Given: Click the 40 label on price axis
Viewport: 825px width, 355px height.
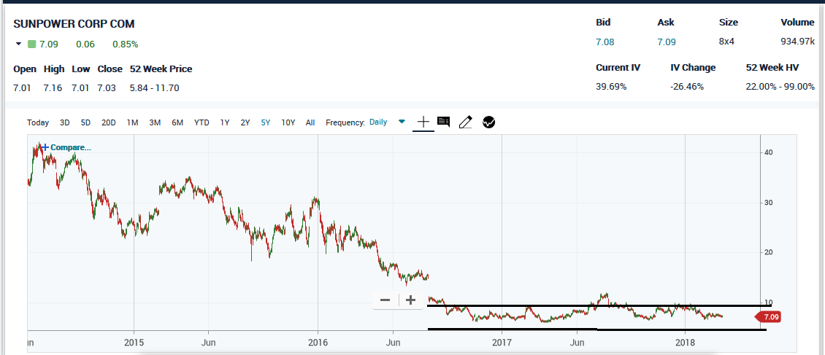Looking at the screenshot, I should pyautogui.click(x=769, y=152).
